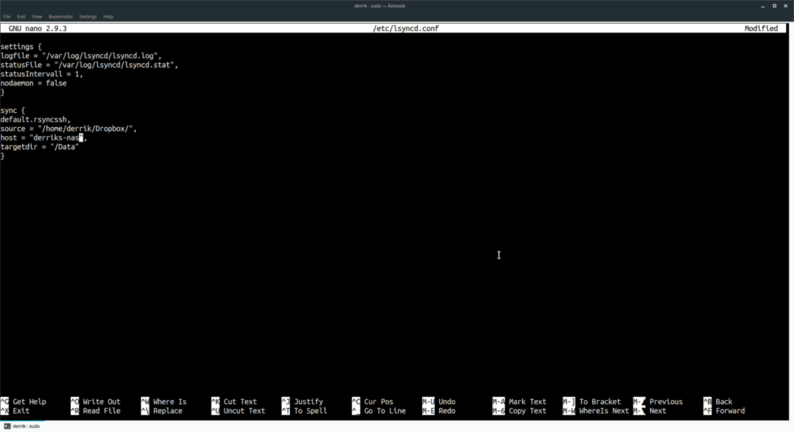Click the Previous shortcut label
The width and height of the screenshot is (794, 432).
pos(666,402)
